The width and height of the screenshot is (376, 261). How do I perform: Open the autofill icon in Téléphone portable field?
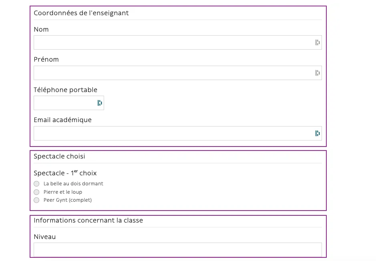point(100,103)
